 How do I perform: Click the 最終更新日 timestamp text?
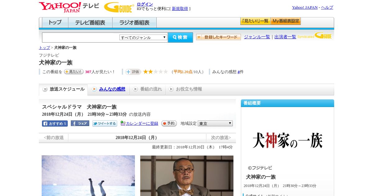pos(192,147)
